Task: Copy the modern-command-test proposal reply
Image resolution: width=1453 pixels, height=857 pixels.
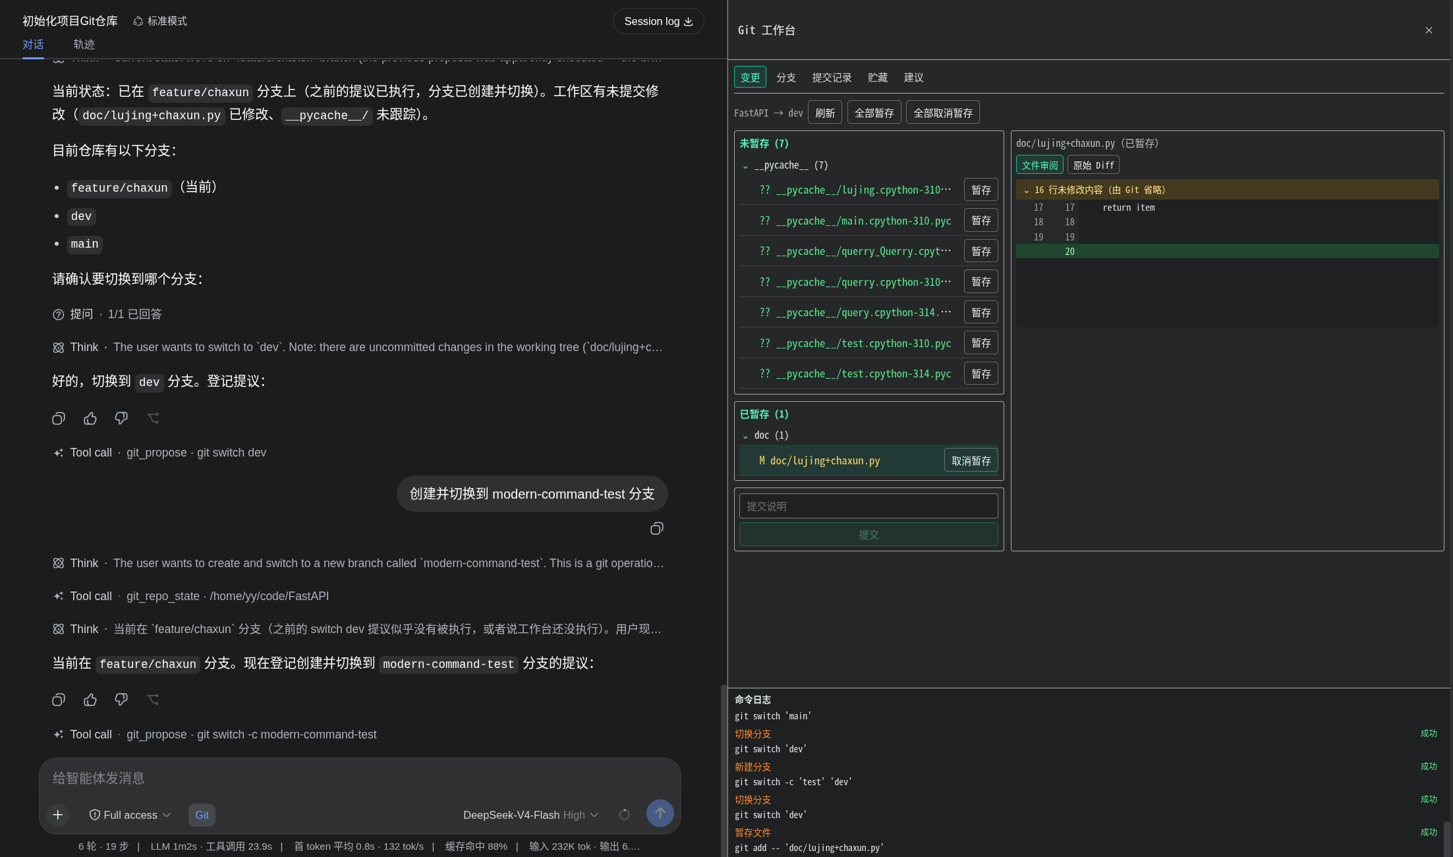Action: tap(59, 700)
